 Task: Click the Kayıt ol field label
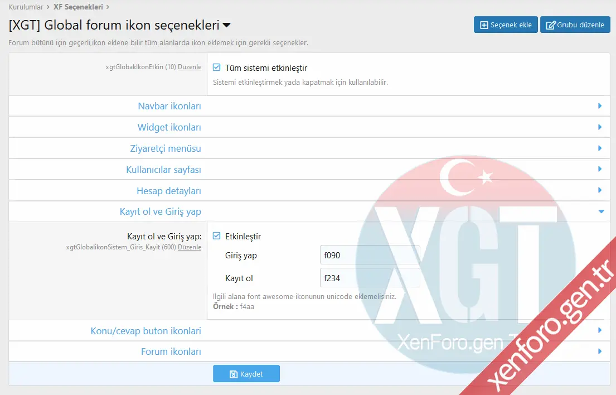pyautogui.click(x=239, y=278)
